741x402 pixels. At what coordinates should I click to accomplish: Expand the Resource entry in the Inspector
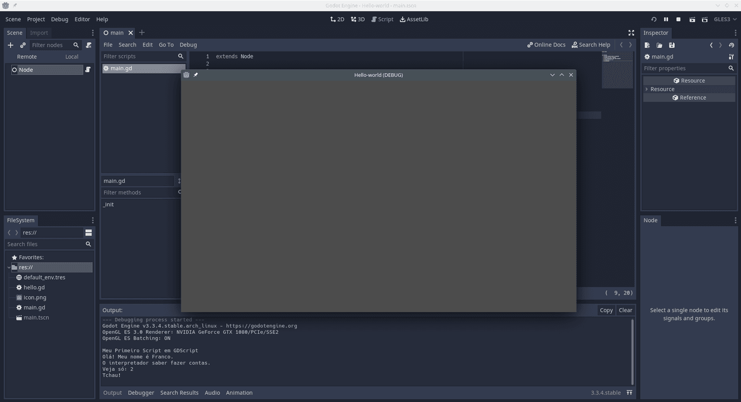pyautogui.click(x=646, y=89)
